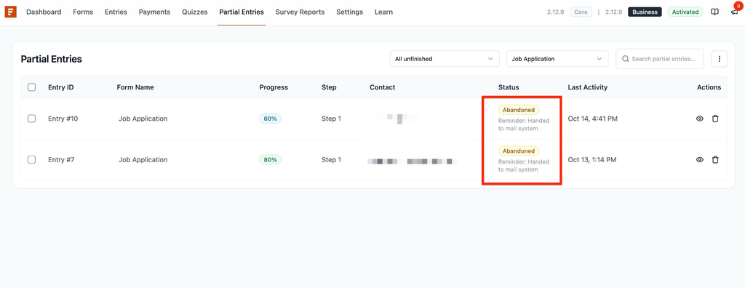Go to the Quizzes tab
This screenshot has height=288, width=745.
click(195, 12)
